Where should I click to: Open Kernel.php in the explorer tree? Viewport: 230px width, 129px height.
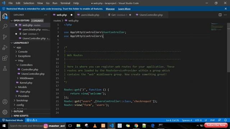pos(26,83)
